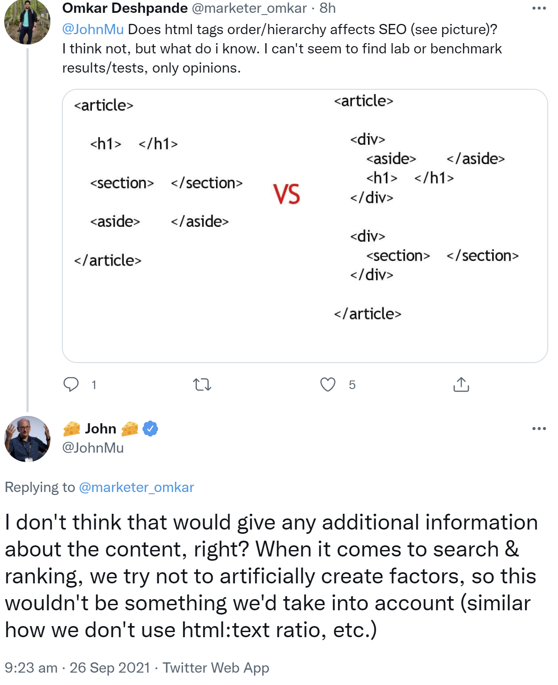The width and height of the screenshot is (558, 685).
Task: Open the more options menu on Omkar's tweet
Action: click(x=540, y=8)
